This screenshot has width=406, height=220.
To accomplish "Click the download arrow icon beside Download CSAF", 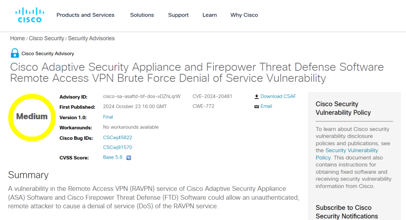I will coord(256,97).
